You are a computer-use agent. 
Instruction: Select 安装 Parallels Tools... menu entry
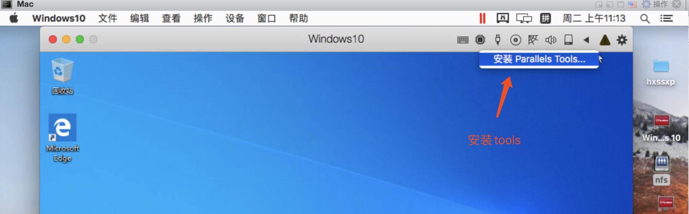[539, 59]
